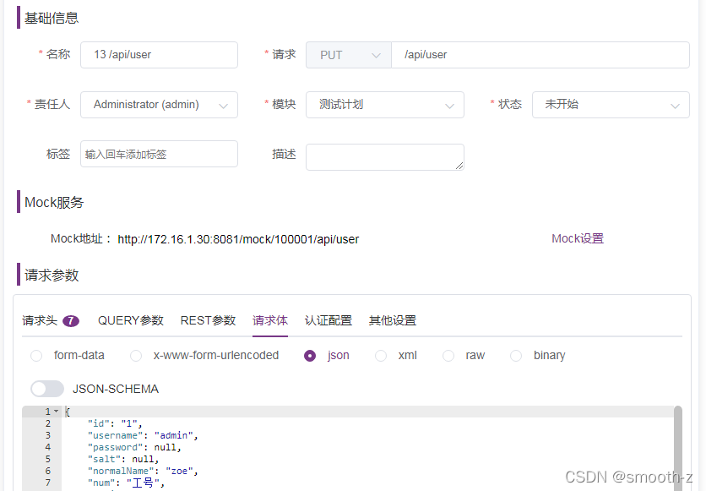Image resolution: width=706 pixels, height=491 pixels.
Task: Click the Mock服务 section heading
Action: (54, 202)
